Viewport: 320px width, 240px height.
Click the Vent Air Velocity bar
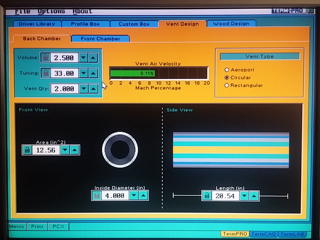159,73
